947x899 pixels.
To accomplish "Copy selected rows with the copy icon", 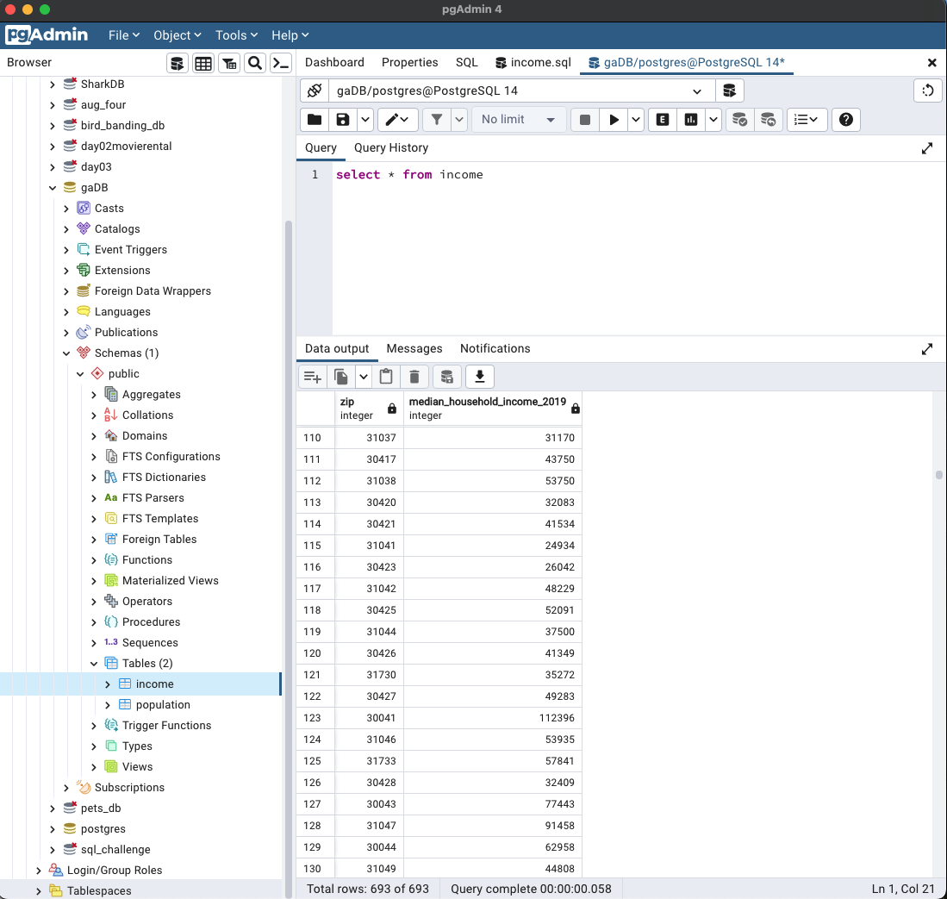I will [x=340, y=377].
